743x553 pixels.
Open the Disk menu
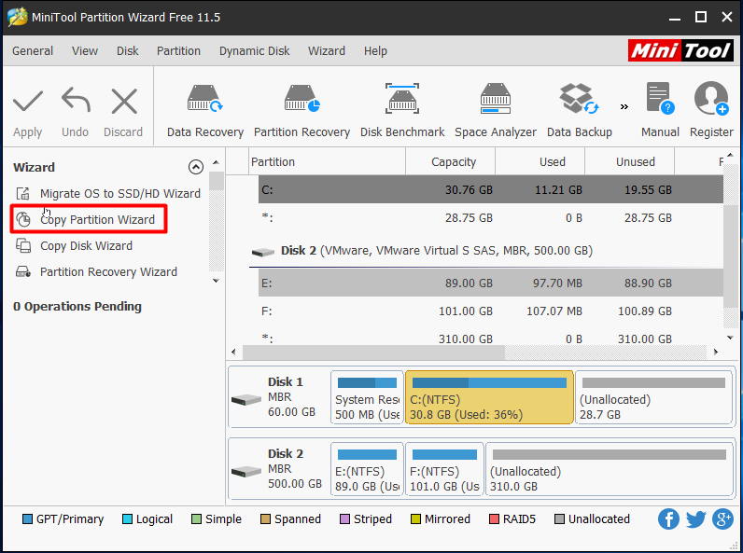click(x=128, y=50)
